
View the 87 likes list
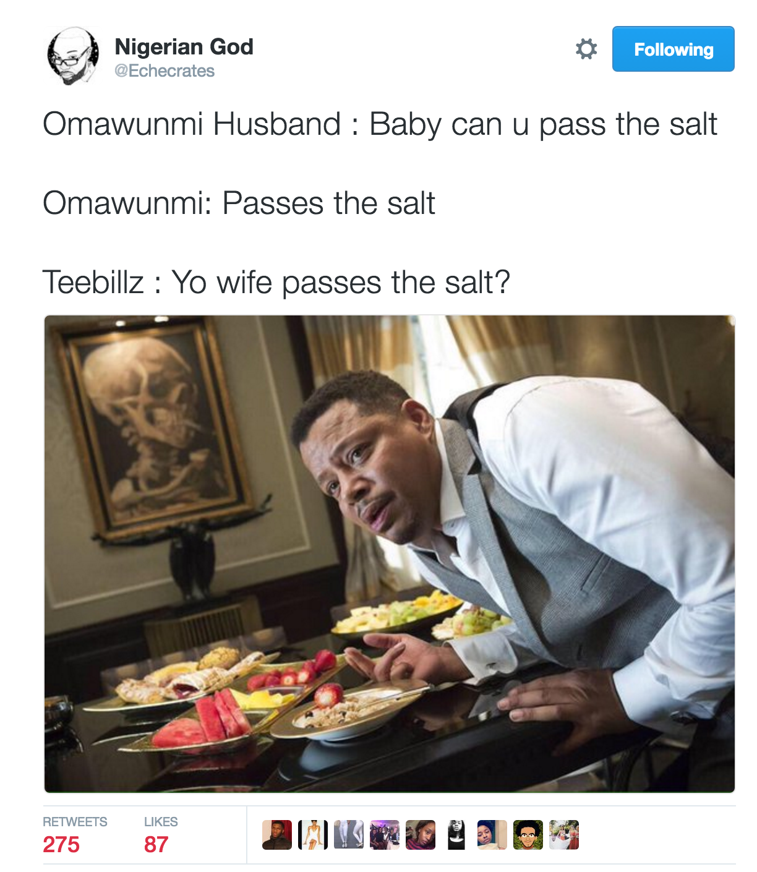coord(156,844)
